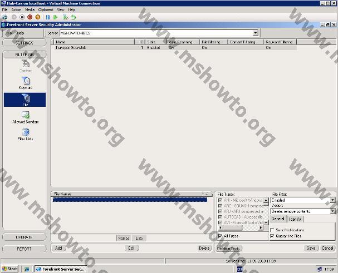Switch to the Identity tab
Viewport: 338px width, 273px height.
[295, 219]
